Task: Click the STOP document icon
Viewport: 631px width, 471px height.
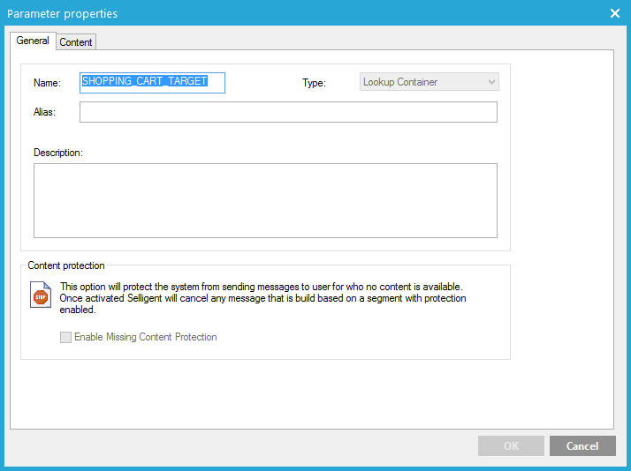Action: pos(41,295)
